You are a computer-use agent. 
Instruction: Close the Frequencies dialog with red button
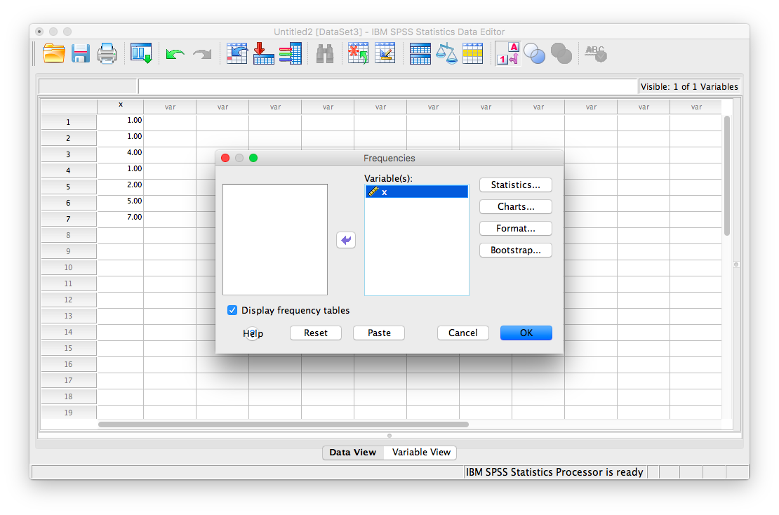[225, 158]
